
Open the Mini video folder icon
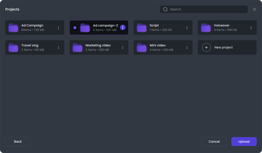click(142, 48)
